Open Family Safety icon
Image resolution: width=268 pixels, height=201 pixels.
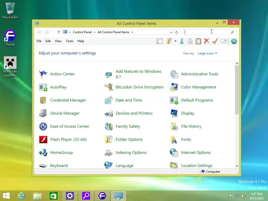109,126
